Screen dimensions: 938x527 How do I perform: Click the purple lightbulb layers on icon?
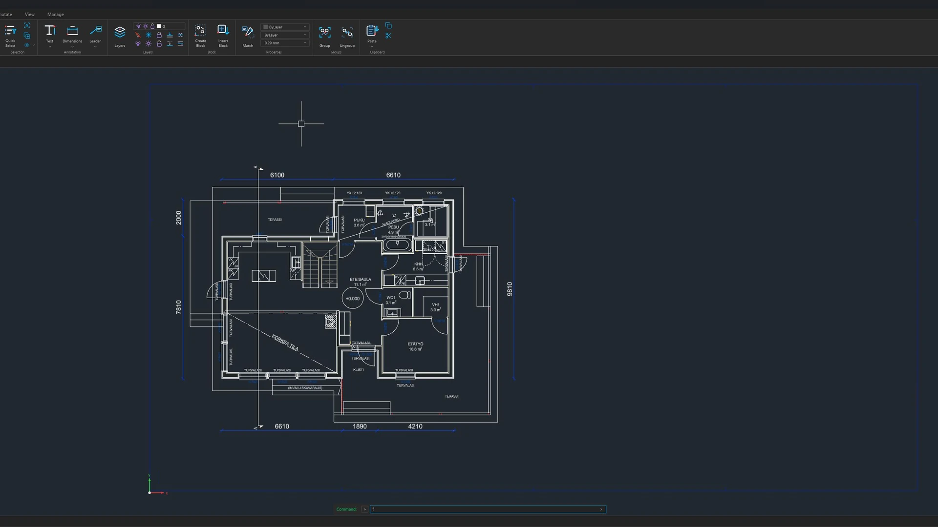[138, 43]
